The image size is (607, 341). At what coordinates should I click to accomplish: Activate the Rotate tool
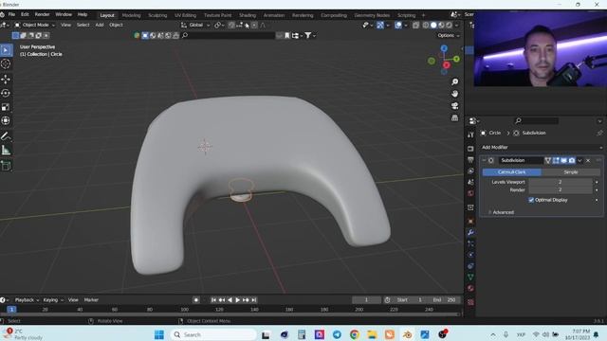point(6,93)
